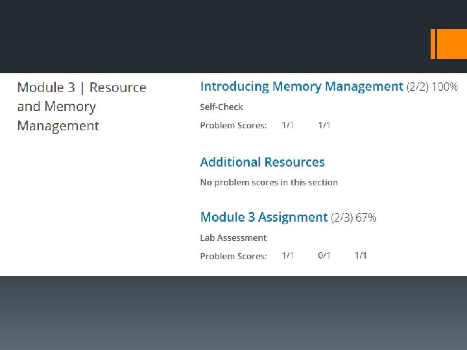Click the first 1/1 score under Lab Assessment
Viewport: 467px width, 350px height.
tap(288, 255)
